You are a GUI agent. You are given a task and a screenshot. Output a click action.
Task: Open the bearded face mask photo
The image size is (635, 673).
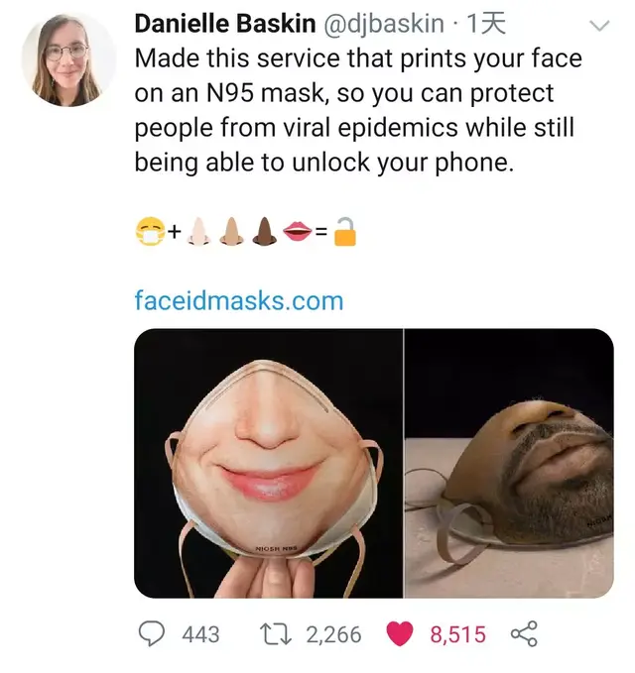[509, 463]
